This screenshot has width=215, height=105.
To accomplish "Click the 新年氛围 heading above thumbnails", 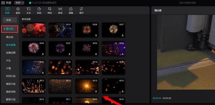I will tap(26, 19).
